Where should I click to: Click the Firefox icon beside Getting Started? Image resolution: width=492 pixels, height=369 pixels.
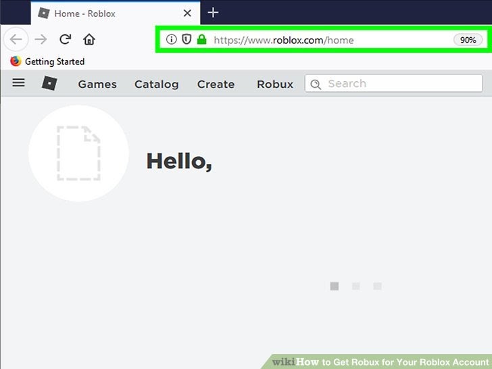16,62
